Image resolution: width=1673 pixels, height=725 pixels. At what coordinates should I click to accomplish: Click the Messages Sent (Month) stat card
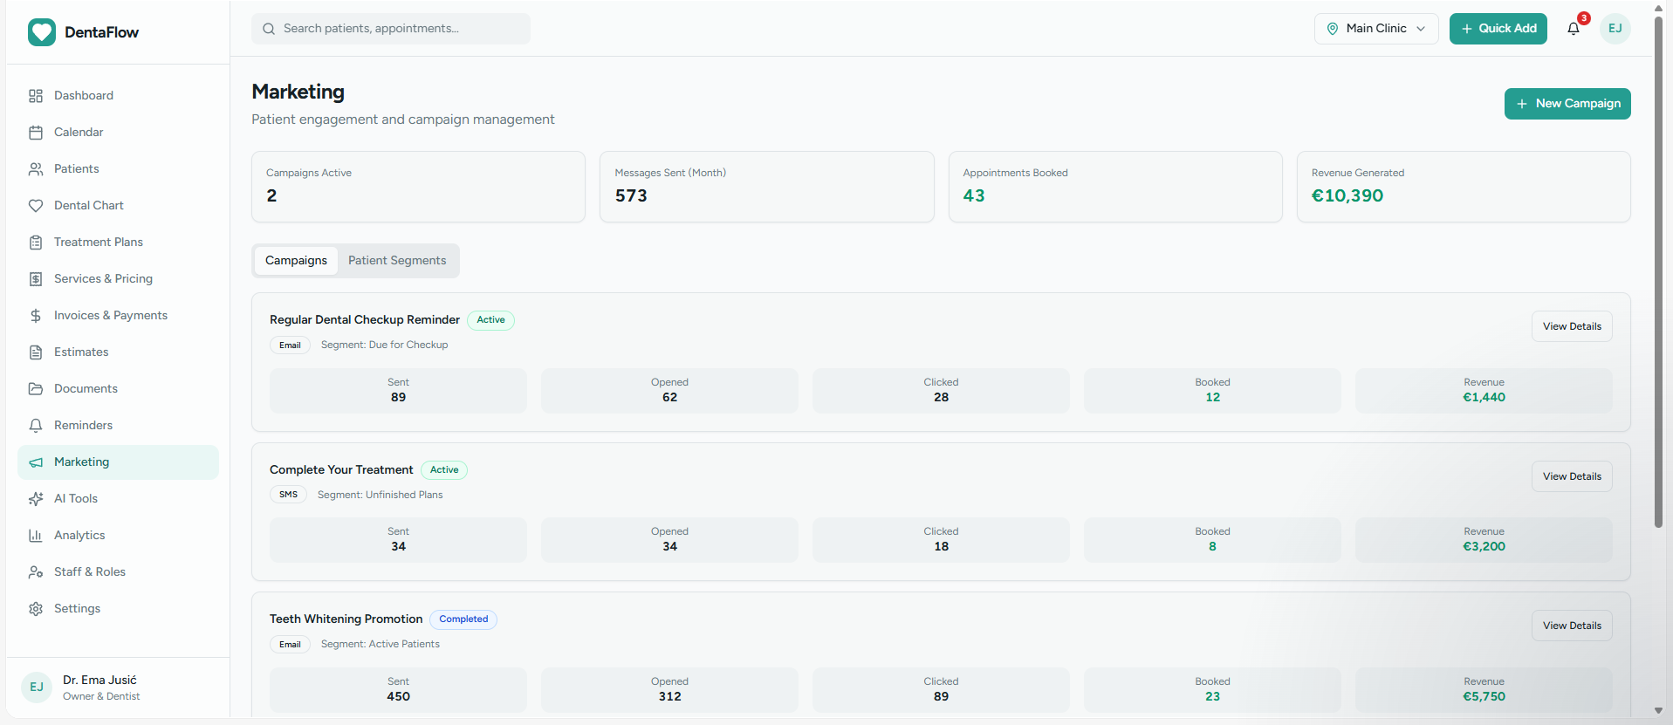[766, 187]
